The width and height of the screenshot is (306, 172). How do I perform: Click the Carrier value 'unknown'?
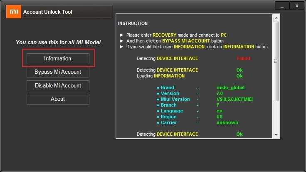[227, 122]
